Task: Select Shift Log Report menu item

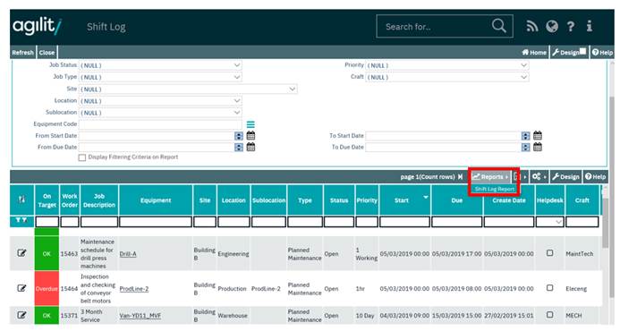Action: tap(495, 189)
